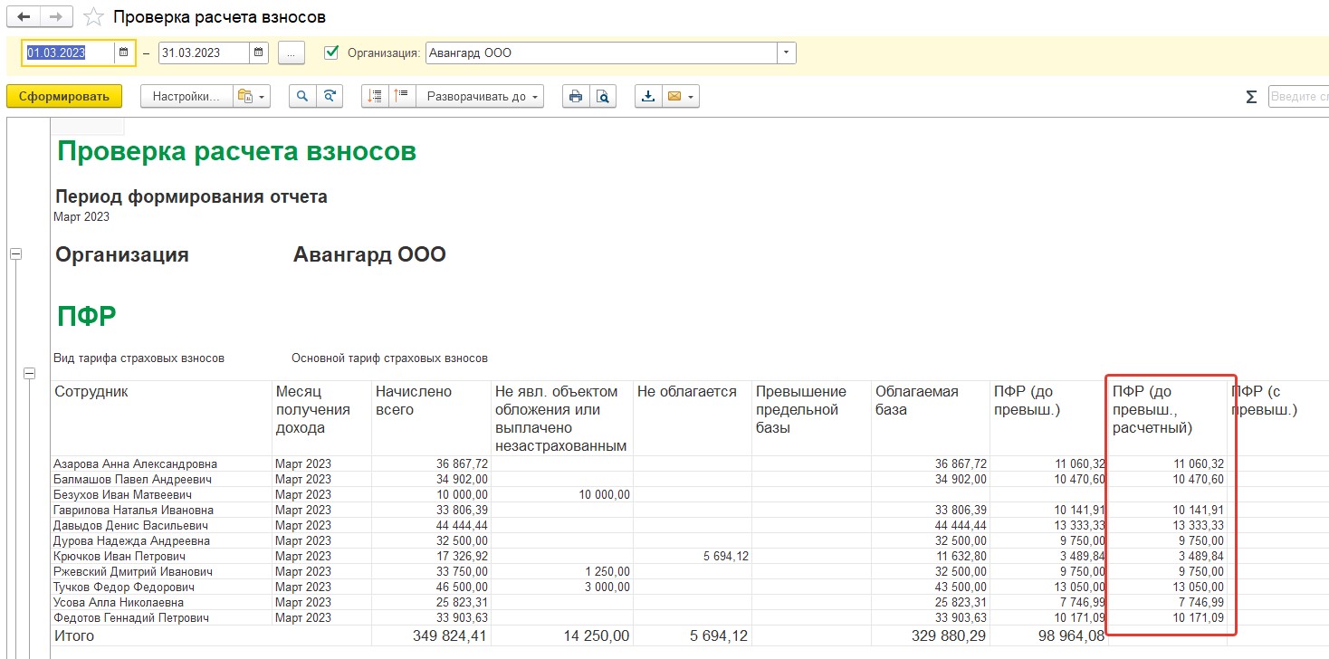Go back with the left arrow button
The image size is (1329, 659).
pyautogui.click(x=24, y=16)
